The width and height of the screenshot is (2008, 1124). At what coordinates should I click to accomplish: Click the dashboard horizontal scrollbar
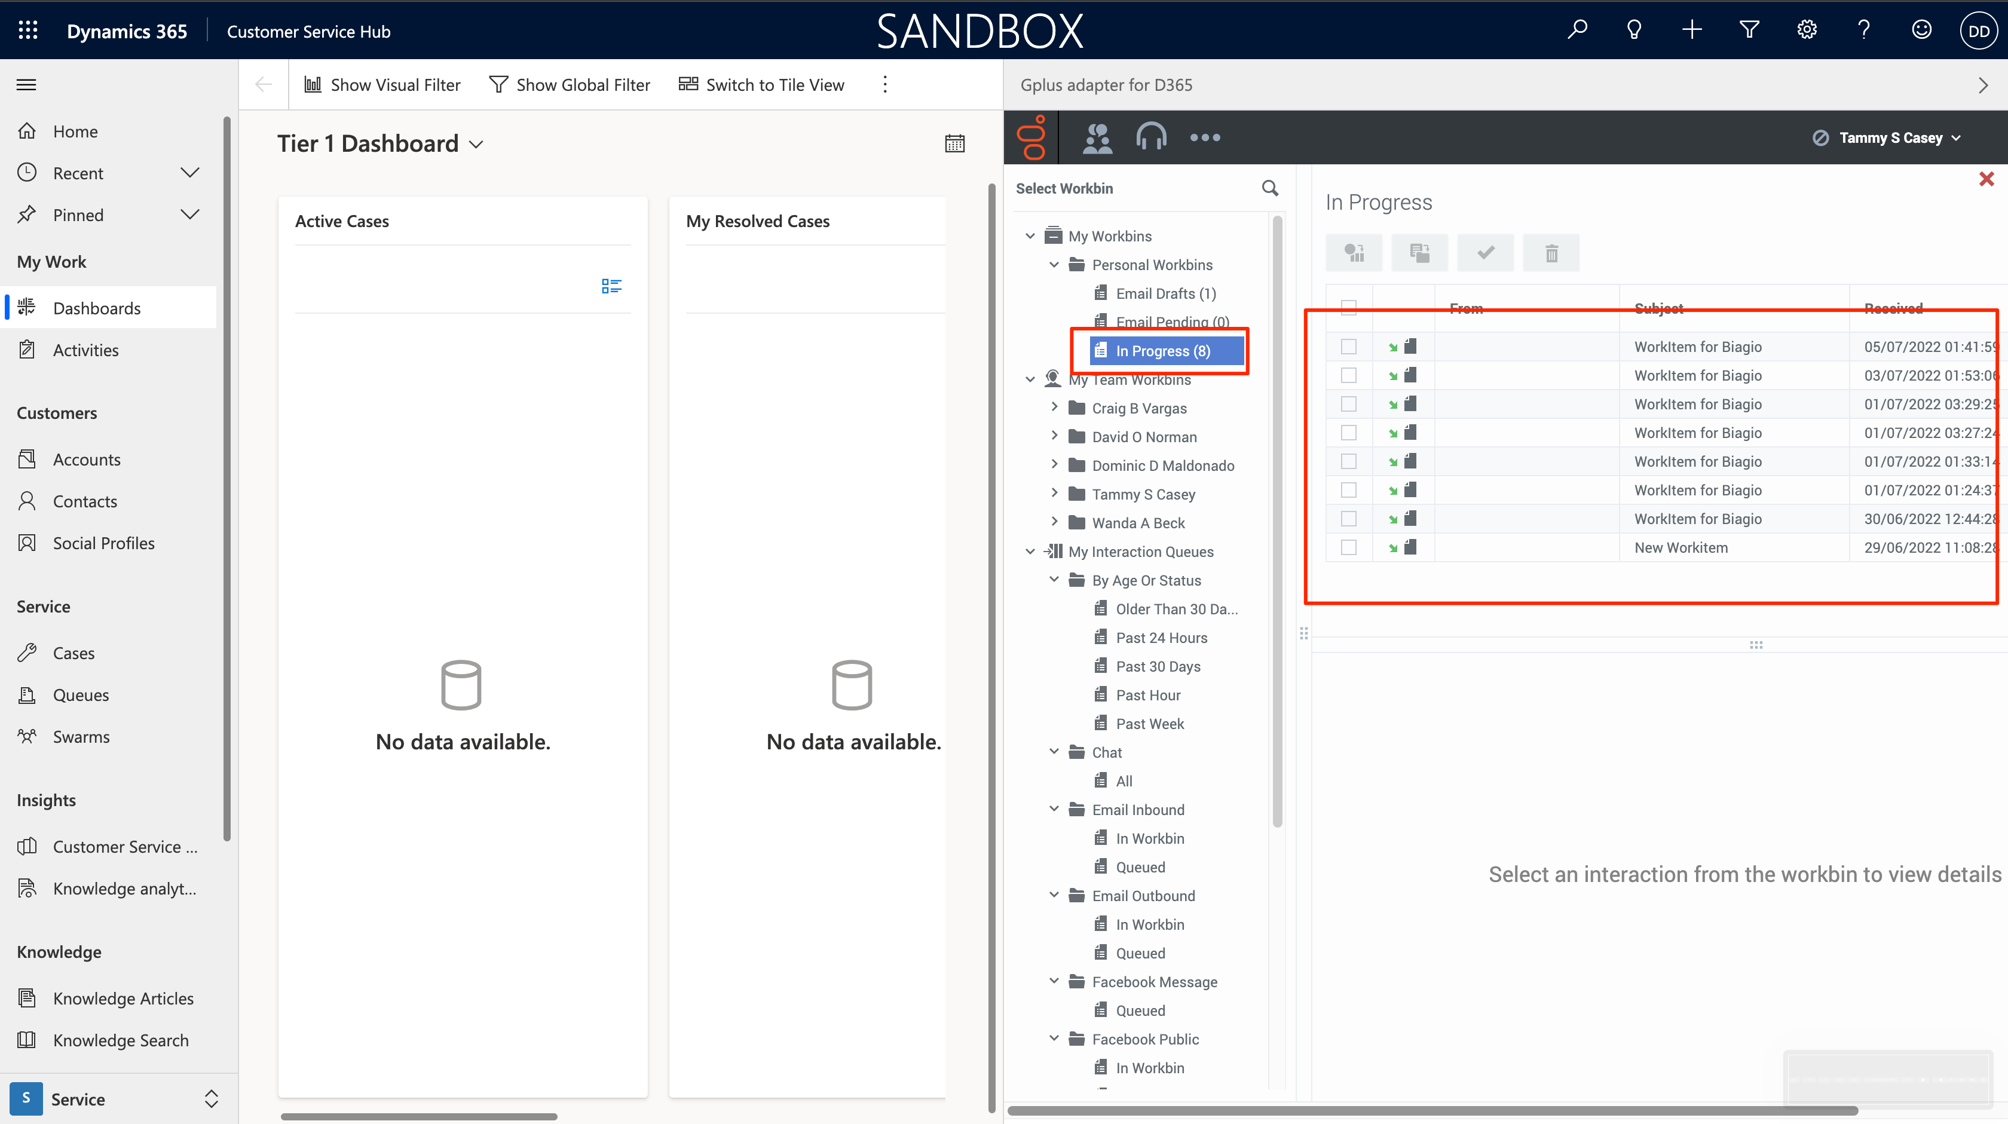click(x=418, y=1116)
